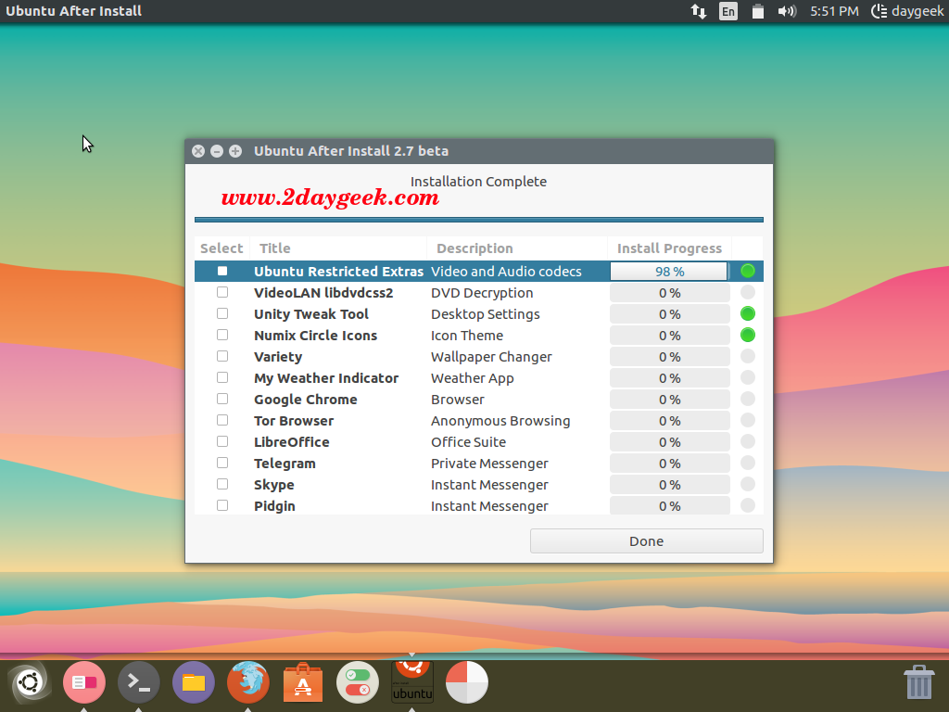This screenshot has height=712, width=949.
Task: Click the status dot in the Tor Browser row
Action: (748, 420)
